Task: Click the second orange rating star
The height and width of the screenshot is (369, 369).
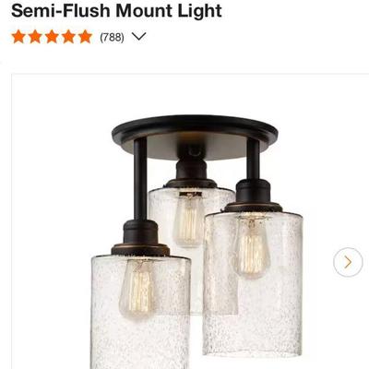Action: tap(35, 37)
